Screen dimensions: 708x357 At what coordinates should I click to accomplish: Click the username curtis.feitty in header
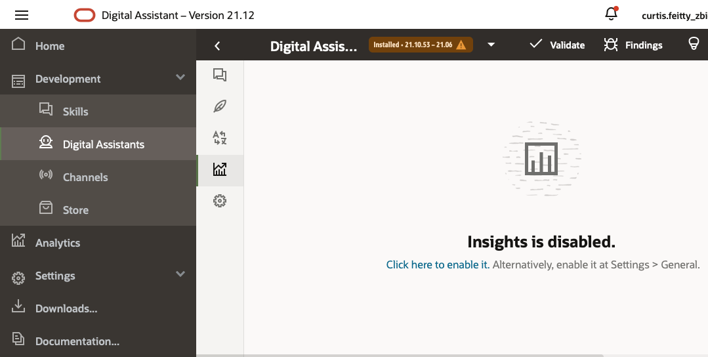(x=675, y=16)
